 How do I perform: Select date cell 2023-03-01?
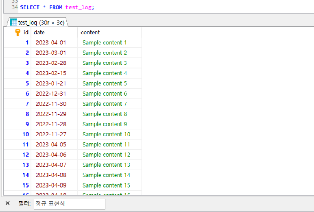pos(54,53)
